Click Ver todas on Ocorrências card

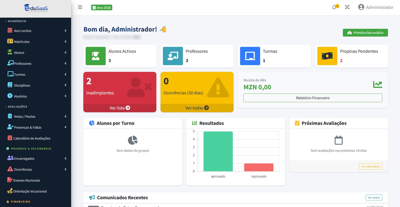click(197, 108)
